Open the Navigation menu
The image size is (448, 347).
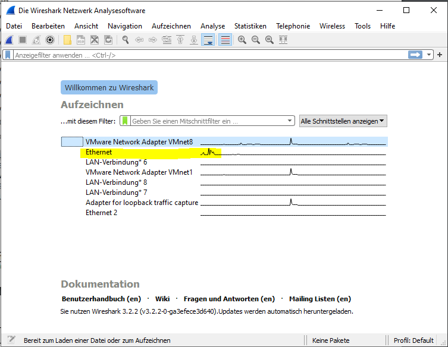(125, 26)
